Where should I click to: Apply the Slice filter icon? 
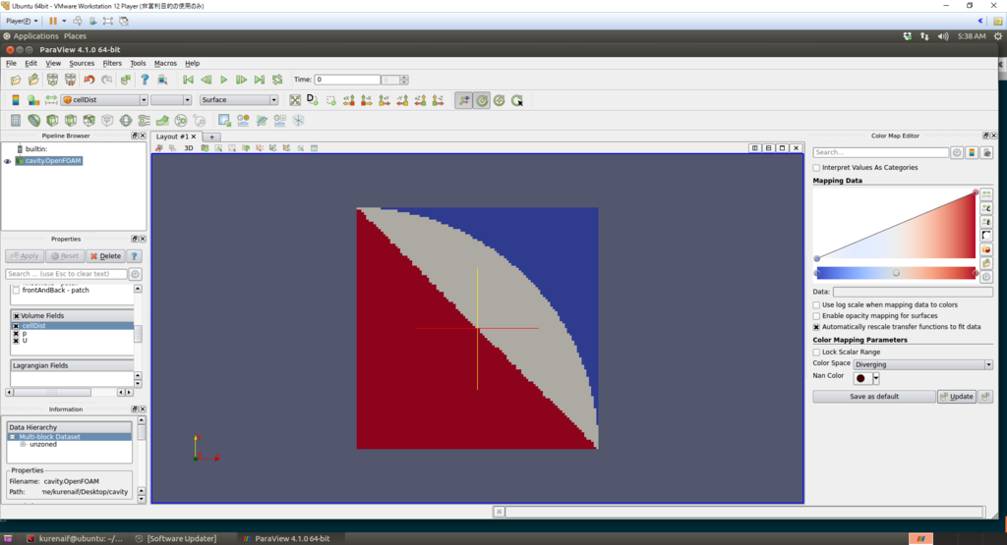[x=70, y=121]
